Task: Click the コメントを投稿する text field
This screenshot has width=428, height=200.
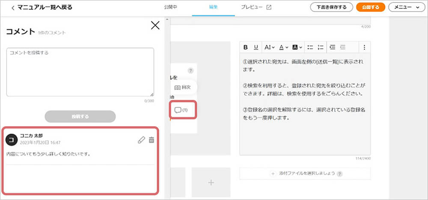Action: tap(80, 72)
